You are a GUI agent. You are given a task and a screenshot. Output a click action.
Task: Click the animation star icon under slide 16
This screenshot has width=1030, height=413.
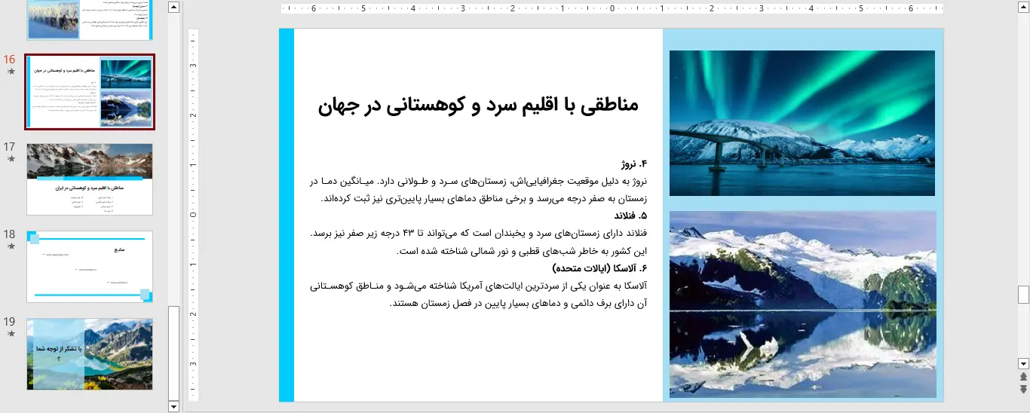pyautogui.click(x=11, y=72)
